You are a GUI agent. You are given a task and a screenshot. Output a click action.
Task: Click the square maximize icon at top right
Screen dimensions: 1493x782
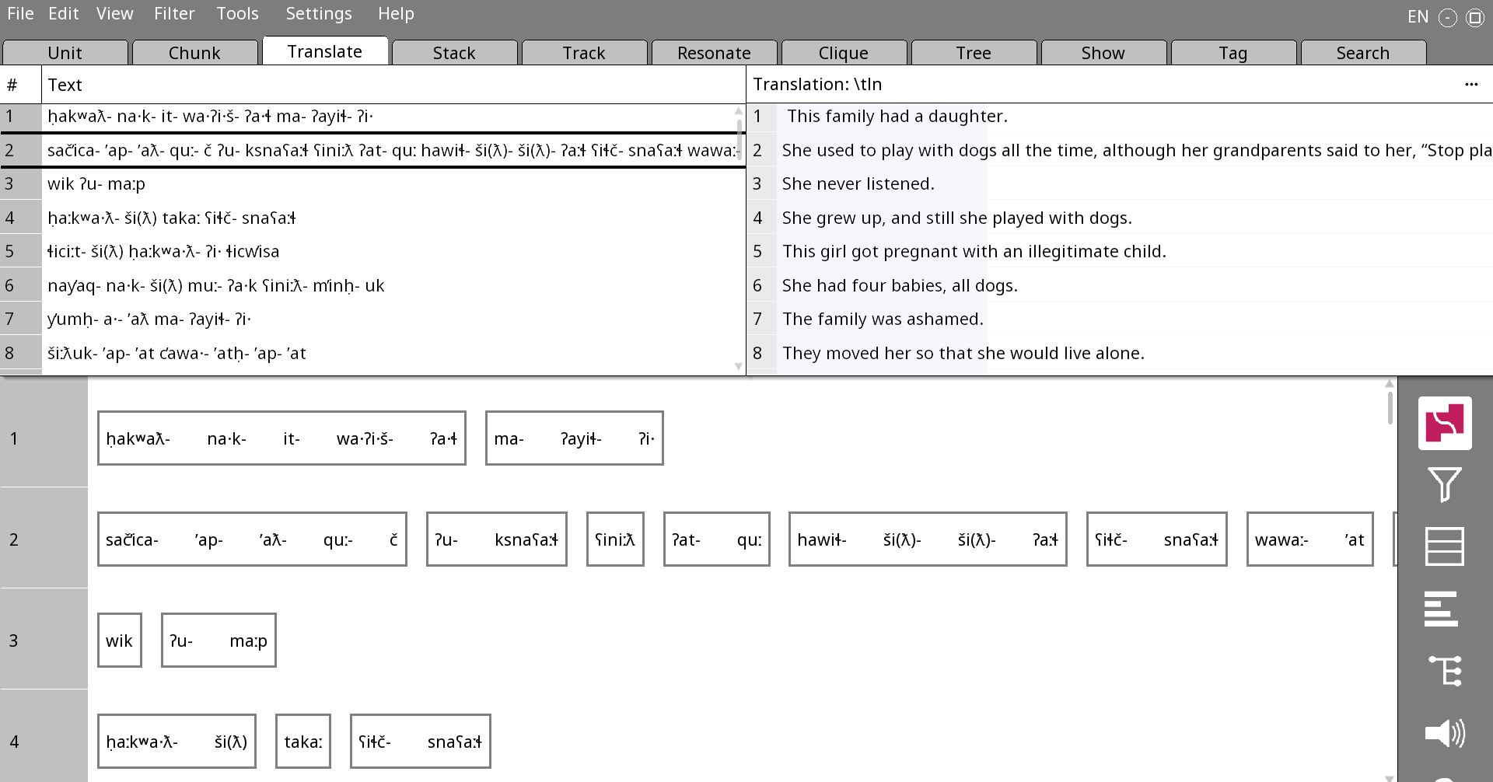click(x=1475, y=18)
